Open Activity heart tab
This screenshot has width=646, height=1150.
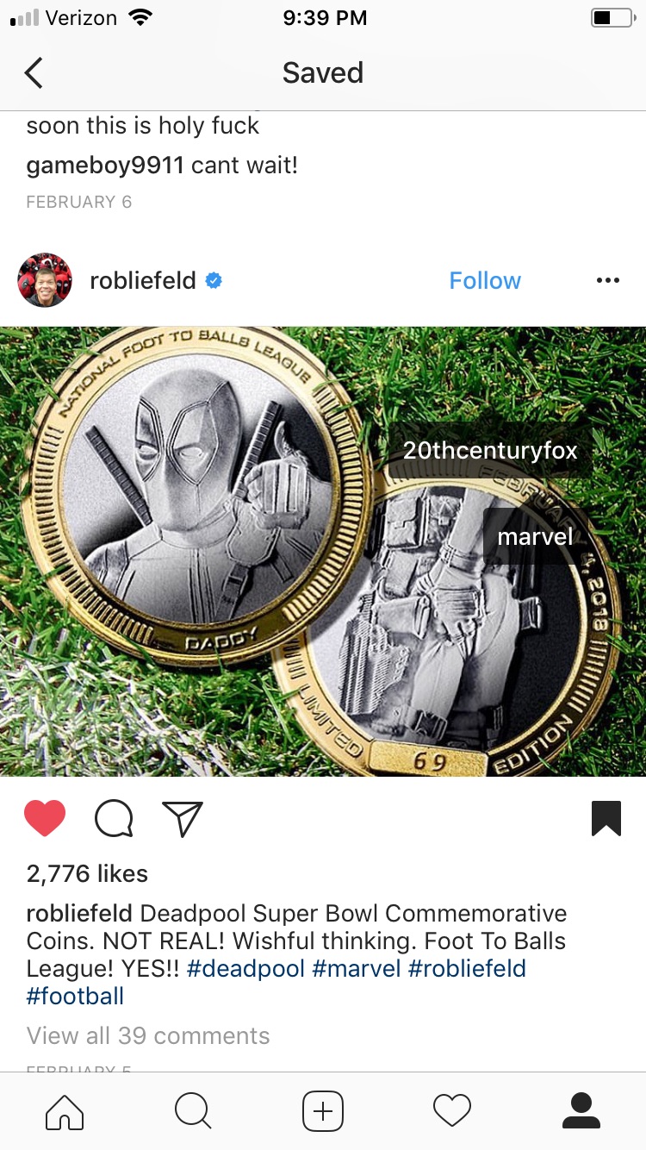[452, 1110]
